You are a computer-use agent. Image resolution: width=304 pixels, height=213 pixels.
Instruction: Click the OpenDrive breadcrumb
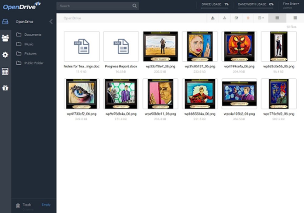pos(72,18)
